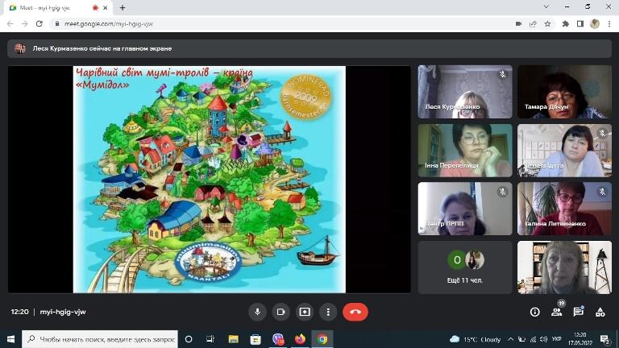619x348 pixels.
Task: Open Microsoft Store from the taskbar
Action: [255, 339]
